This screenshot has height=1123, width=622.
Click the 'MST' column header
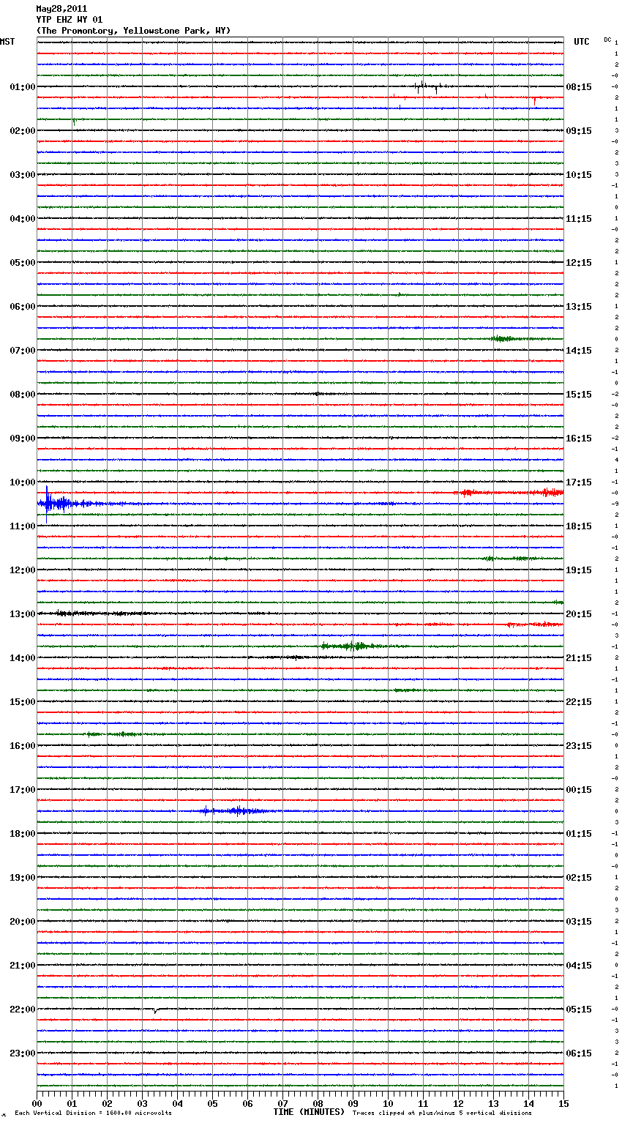7,42
